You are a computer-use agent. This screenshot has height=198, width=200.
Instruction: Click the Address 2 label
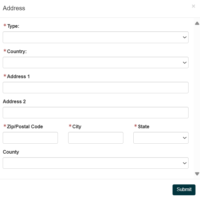14,102
